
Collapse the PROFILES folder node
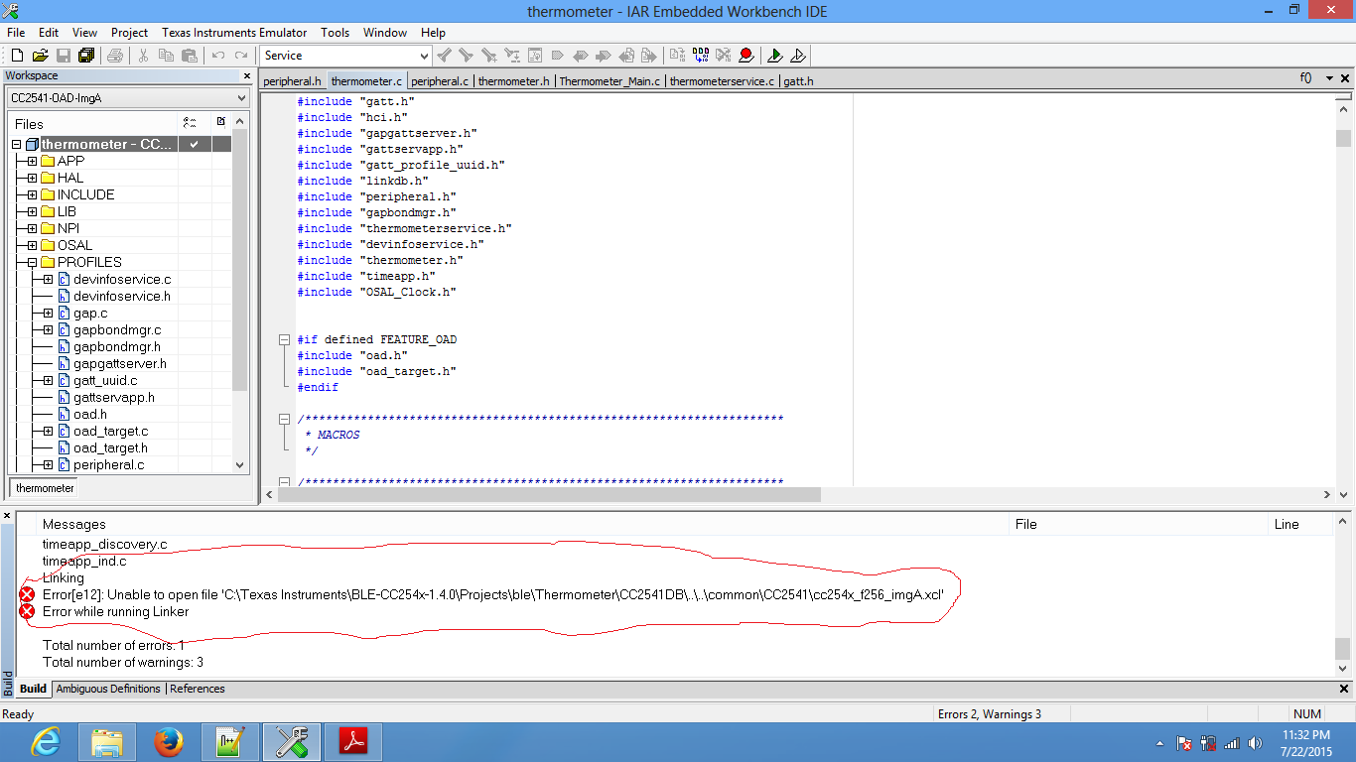[32, 262]
